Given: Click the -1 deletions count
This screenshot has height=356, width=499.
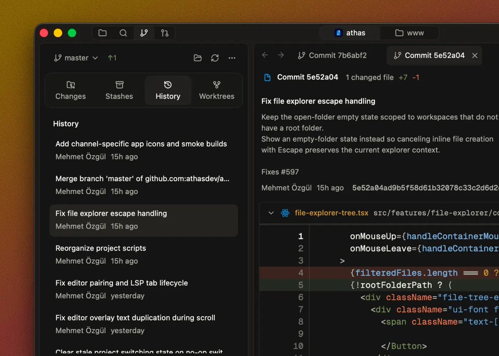Looking at the screenshot, I should click(x=415, y=77).
